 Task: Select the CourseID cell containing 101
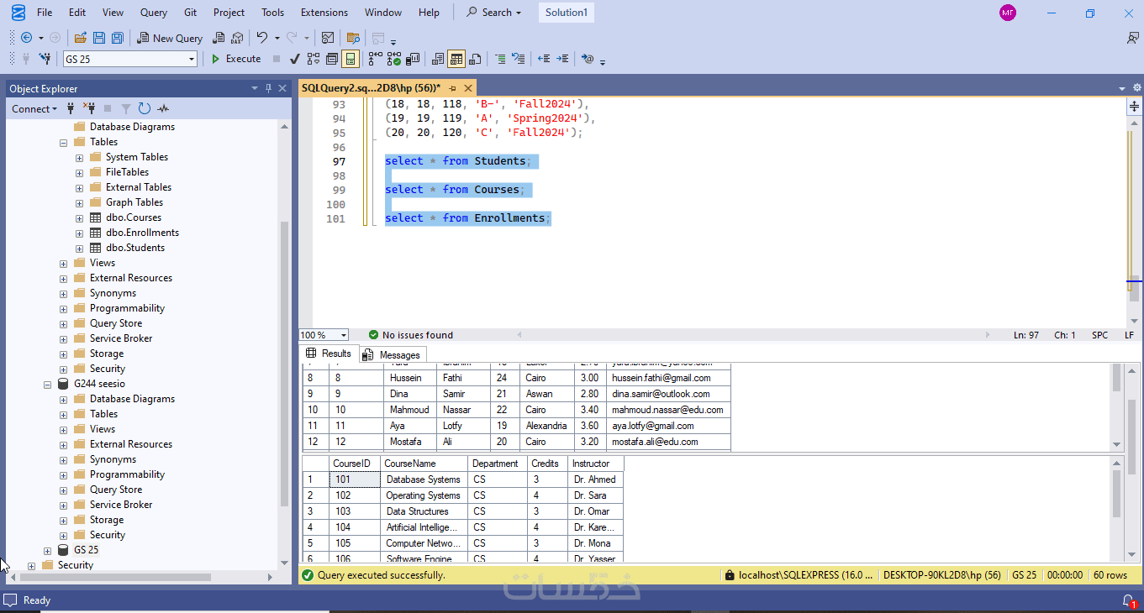[353, 479]
